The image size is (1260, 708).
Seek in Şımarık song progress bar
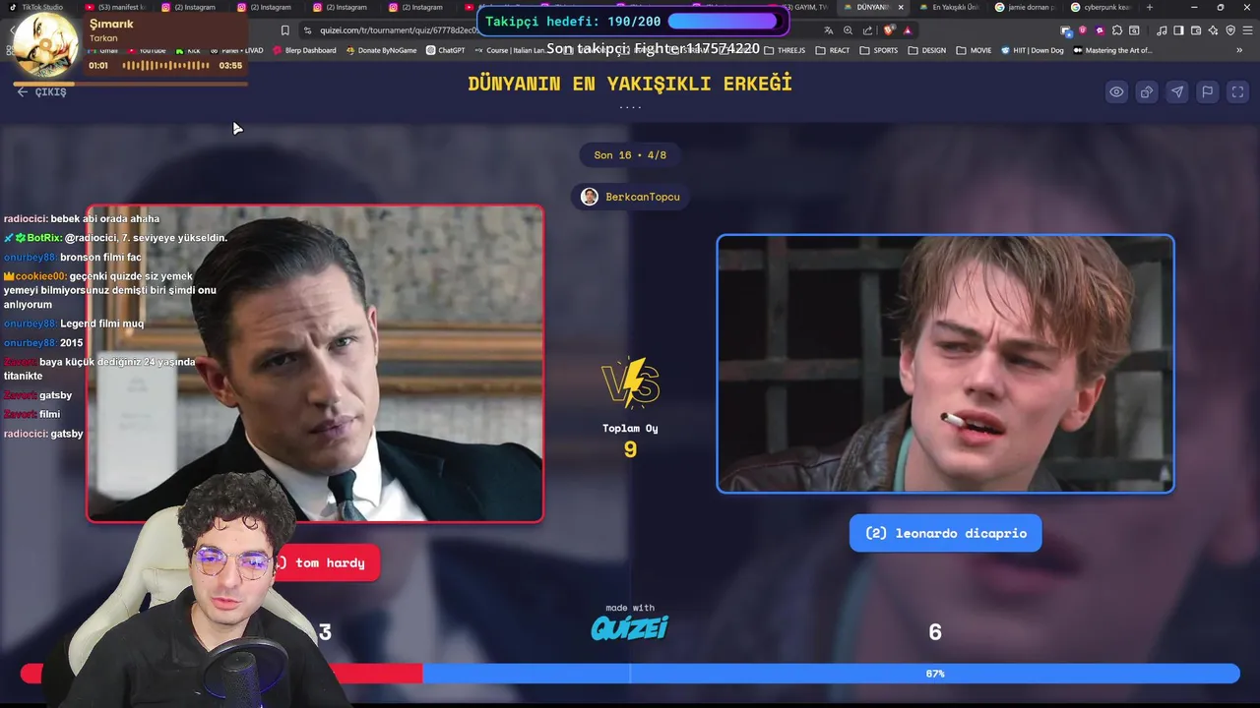[x=130, y=84]
